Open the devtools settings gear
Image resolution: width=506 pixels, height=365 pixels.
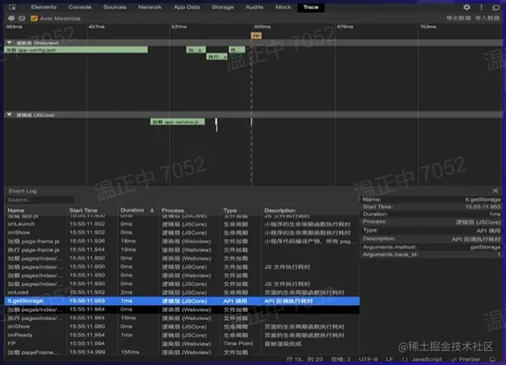(x=467, y=7)
